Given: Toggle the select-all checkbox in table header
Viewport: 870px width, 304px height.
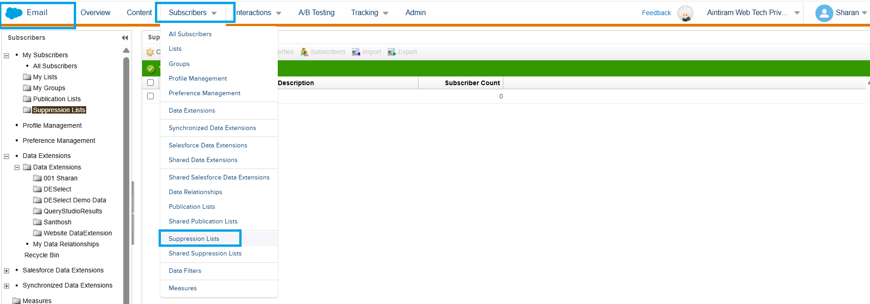Looking at the screenshot, I should coord(150,83).
